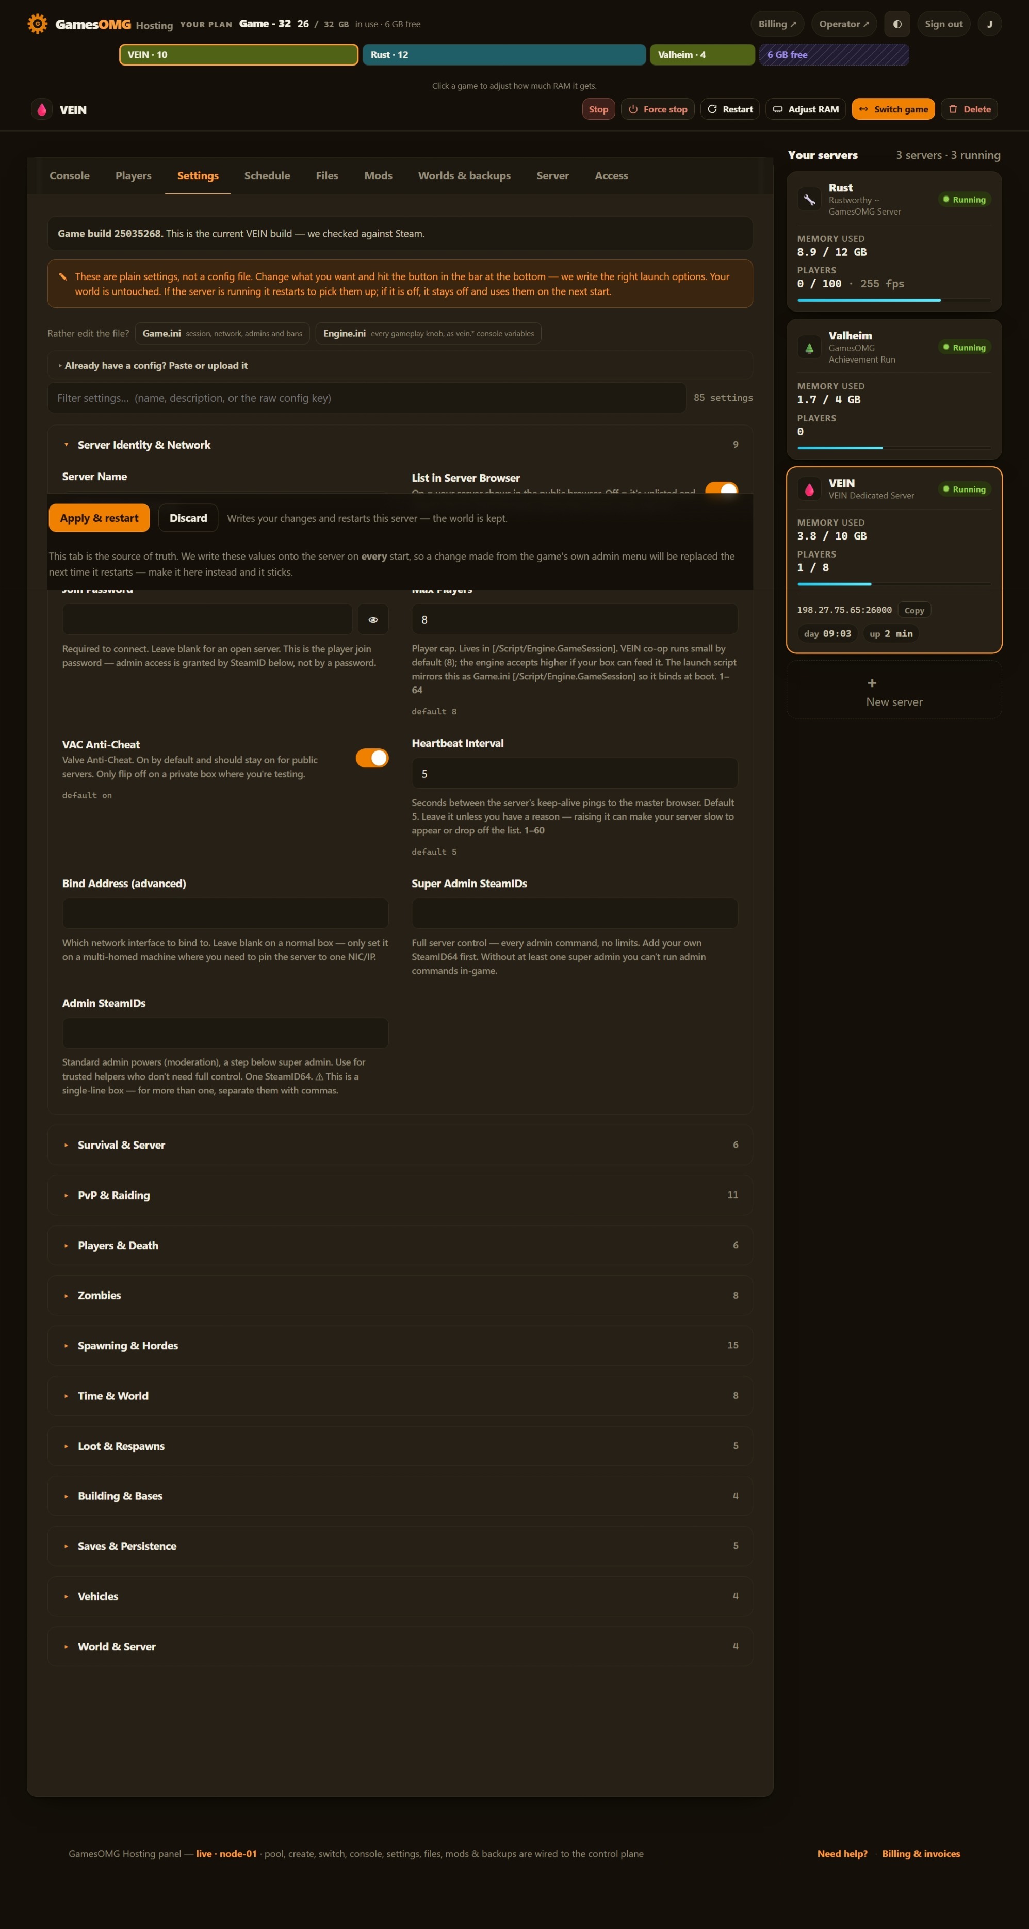Restart the VEIN server
This screenshot has width=1029, height=1929.
pos(730,109)
